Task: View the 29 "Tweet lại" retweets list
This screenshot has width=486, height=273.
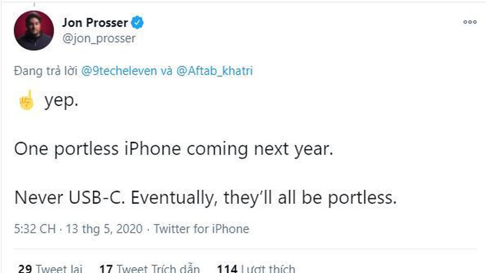Action: [50, 268]
